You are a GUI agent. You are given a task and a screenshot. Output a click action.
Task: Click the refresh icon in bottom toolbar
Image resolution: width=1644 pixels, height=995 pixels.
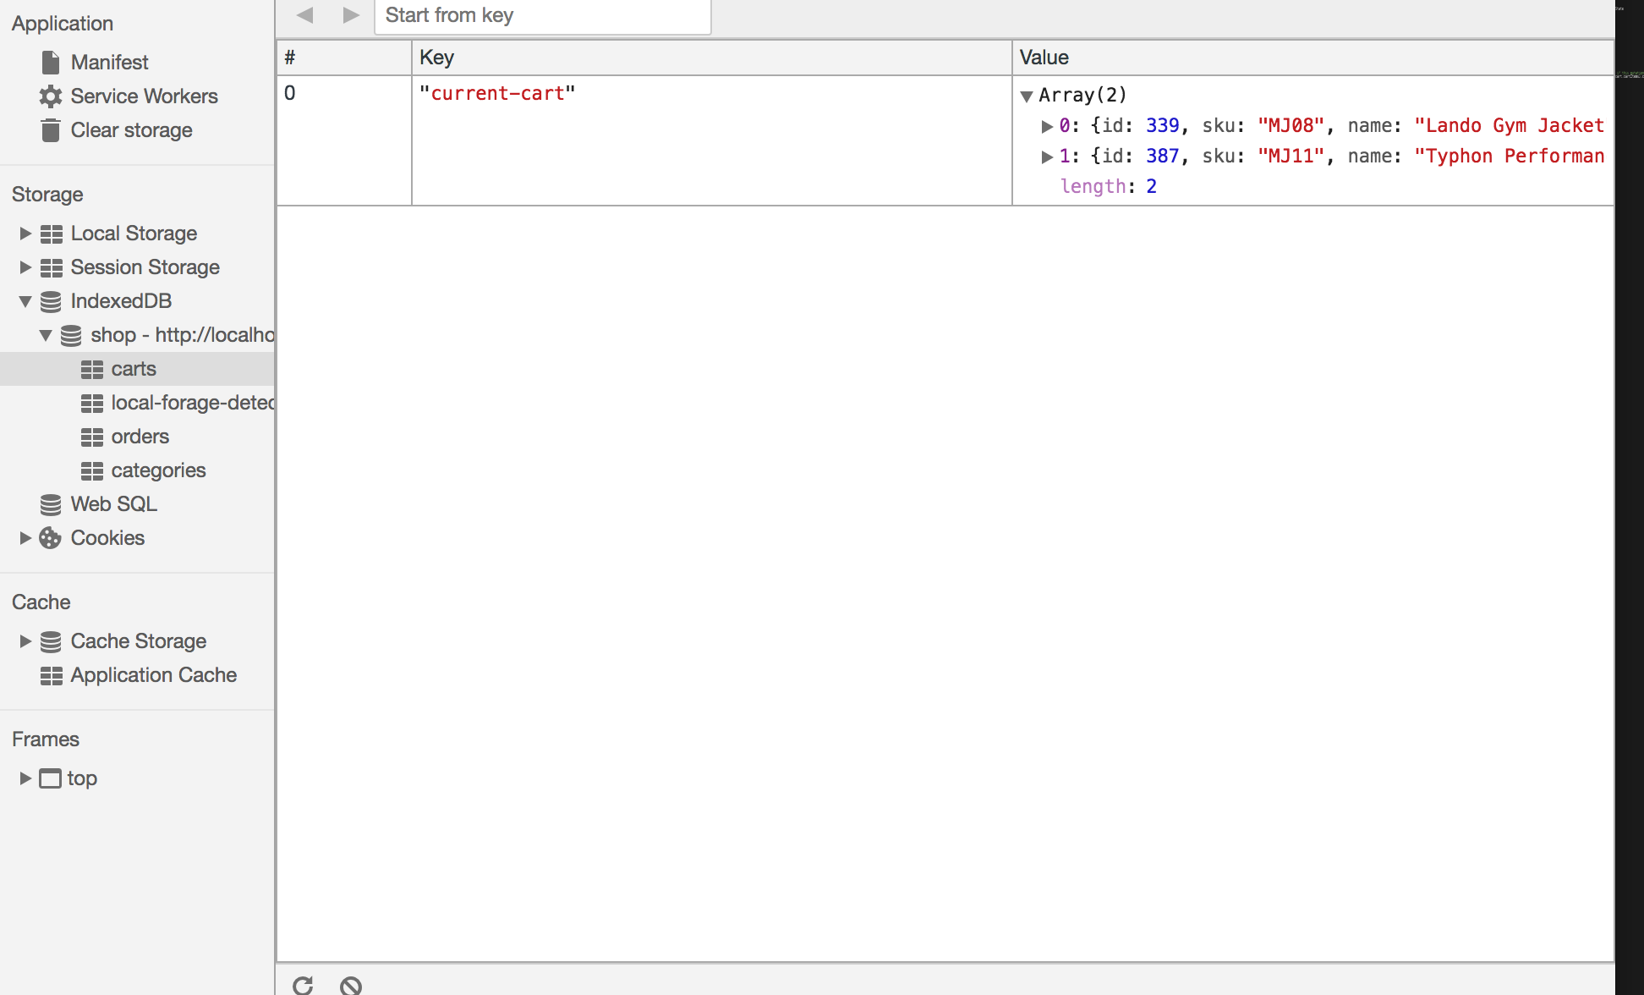point(303,985)
